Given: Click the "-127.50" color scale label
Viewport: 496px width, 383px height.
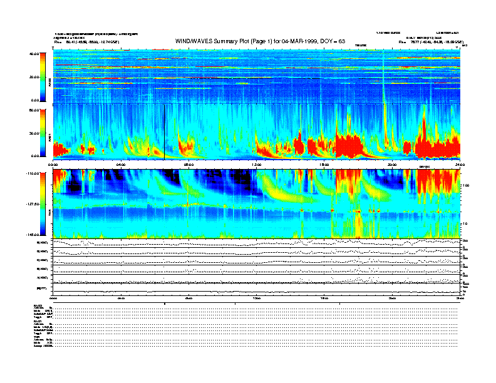Looking at the screenshot, I should click(x=33, y=204).
